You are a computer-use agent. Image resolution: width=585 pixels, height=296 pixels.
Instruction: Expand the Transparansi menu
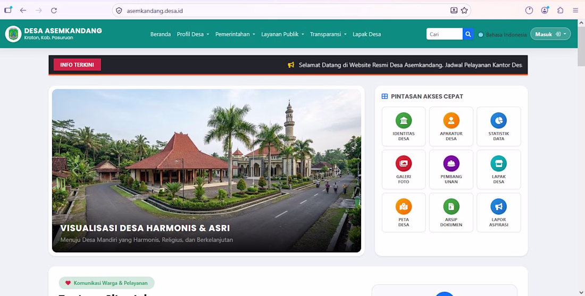(328, 34)
